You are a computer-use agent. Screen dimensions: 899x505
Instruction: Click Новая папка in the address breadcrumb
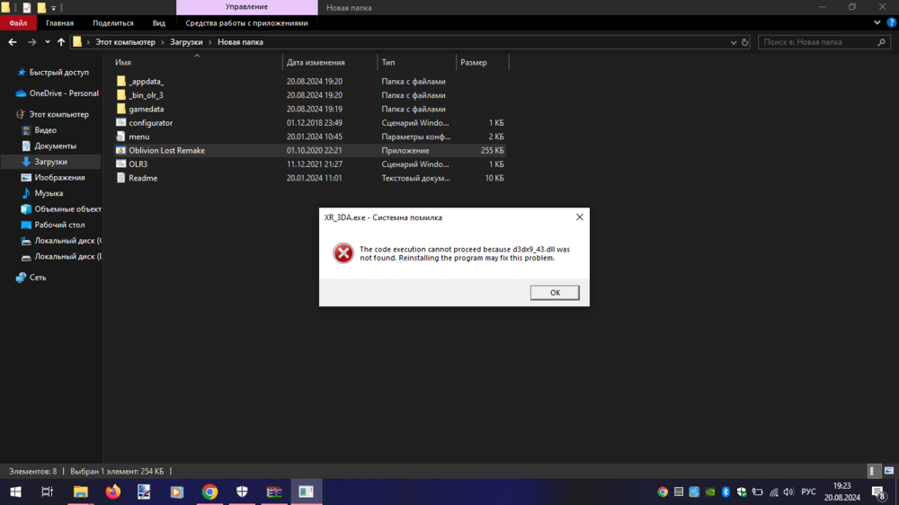240,42
